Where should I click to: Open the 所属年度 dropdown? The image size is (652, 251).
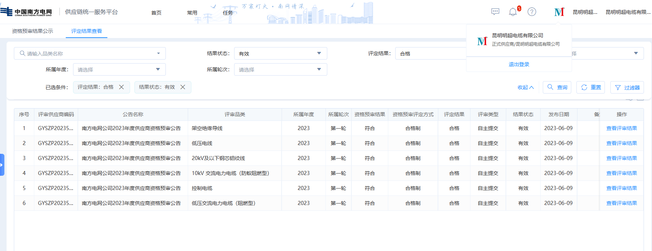(119, 69)
